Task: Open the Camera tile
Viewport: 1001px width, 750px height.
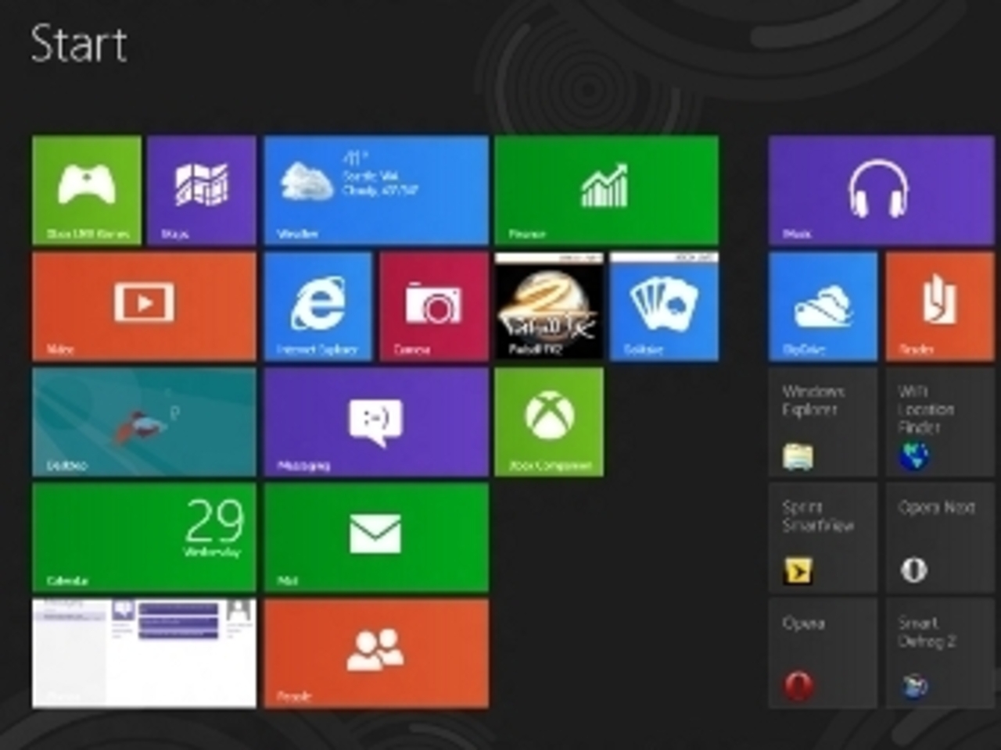Action: tap(434, 306)
